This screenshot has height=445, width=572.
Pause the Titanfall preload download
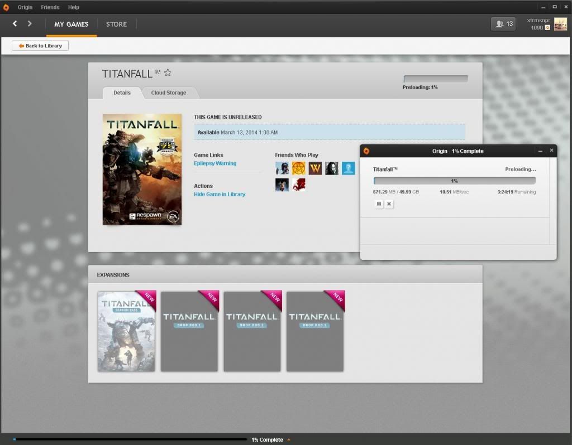click(x=379, y=204)
